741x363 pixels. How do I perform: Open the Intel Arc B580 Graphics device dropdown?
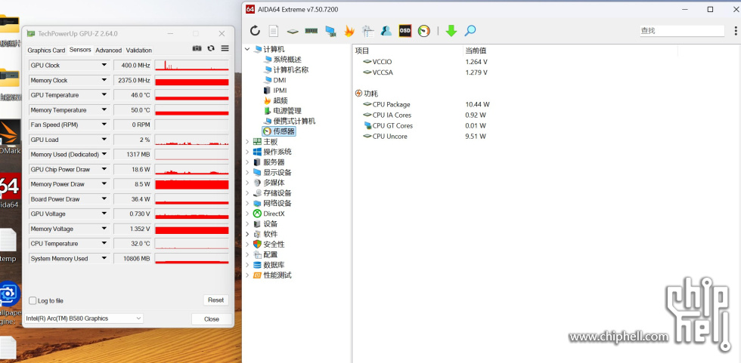pos(84,318)
